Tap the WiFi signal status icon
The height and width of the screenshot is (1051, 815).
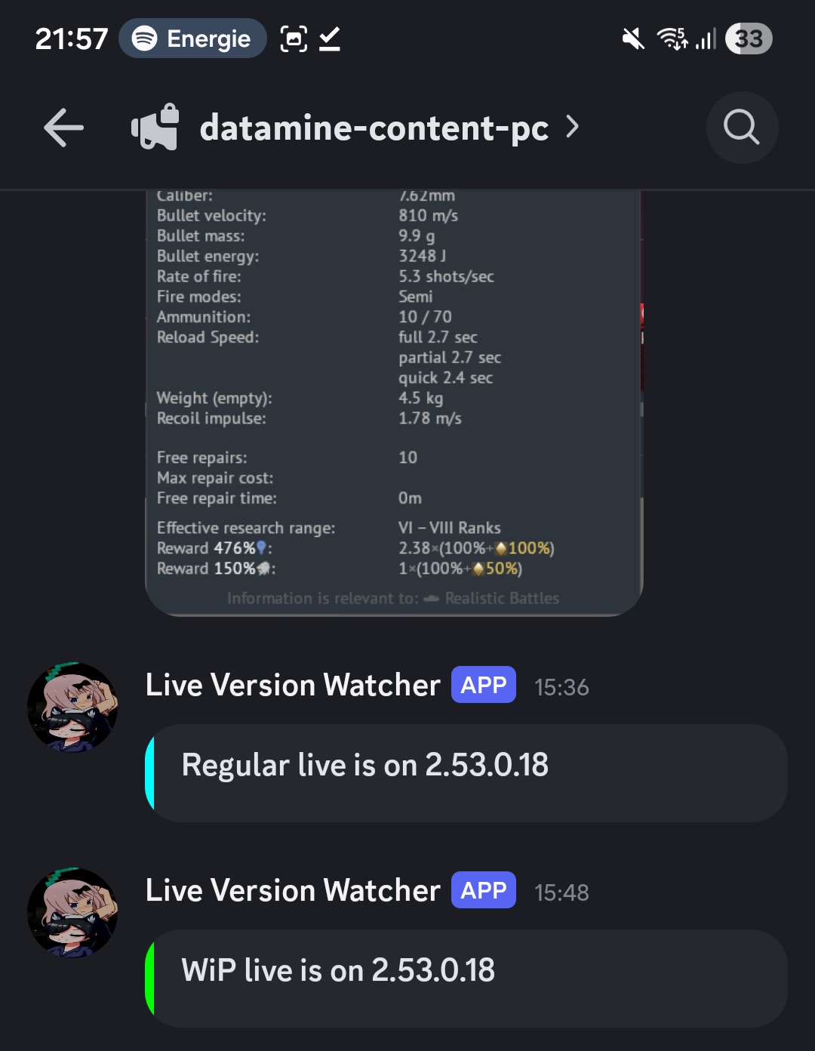pos(672,39)
